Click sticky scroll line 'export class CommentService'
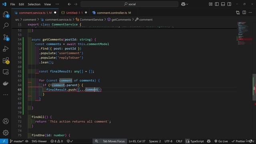The height and width of the screenshot is (144, 256). tap(54, 24)
